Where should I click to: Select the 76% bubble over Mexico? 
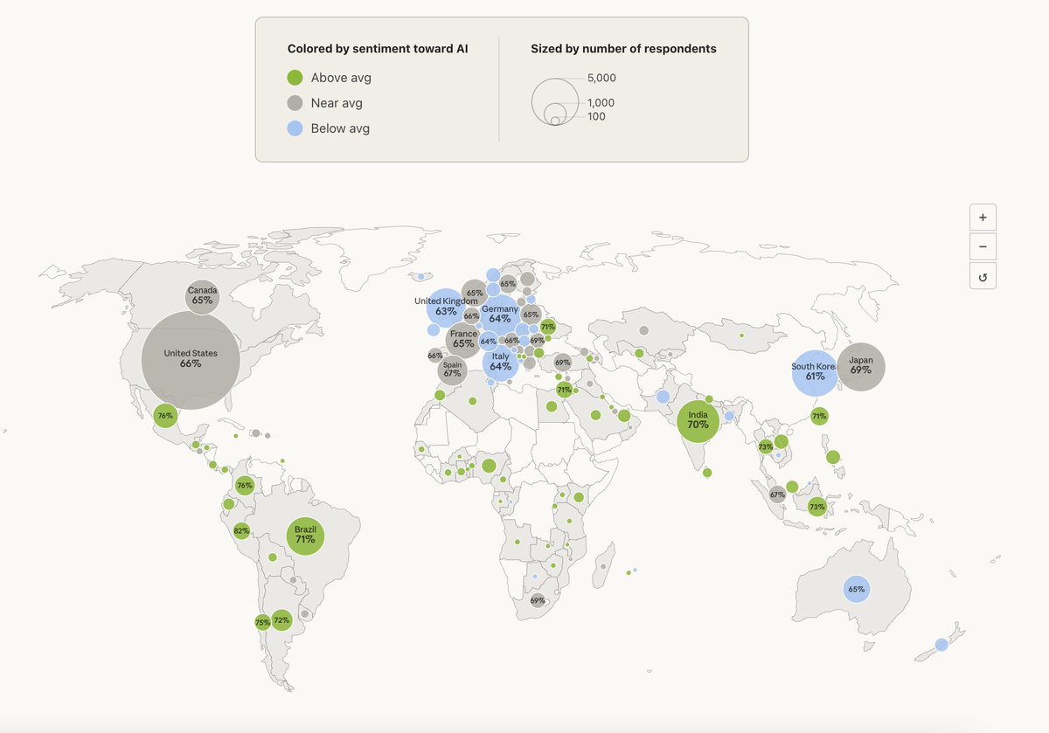click(x=165, y=417)
